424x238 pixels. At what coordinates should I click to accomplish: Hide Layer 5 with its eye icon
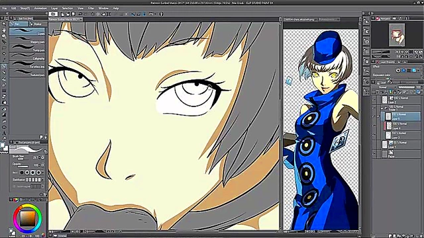[374, 116]
